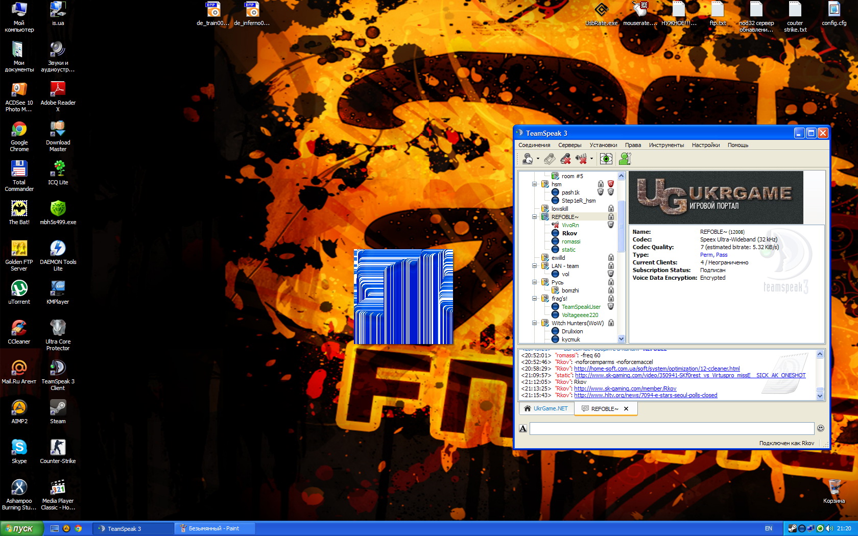Open the dropdown arrow beside the mute speakers icon

pyautogui.click(x=591, y=159)
